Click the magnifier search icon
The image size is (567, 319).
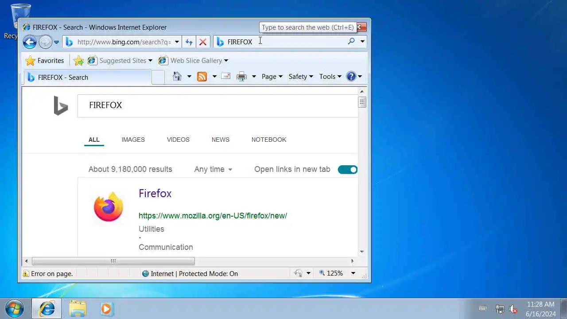pyautogui.click(x=351, y=41)
